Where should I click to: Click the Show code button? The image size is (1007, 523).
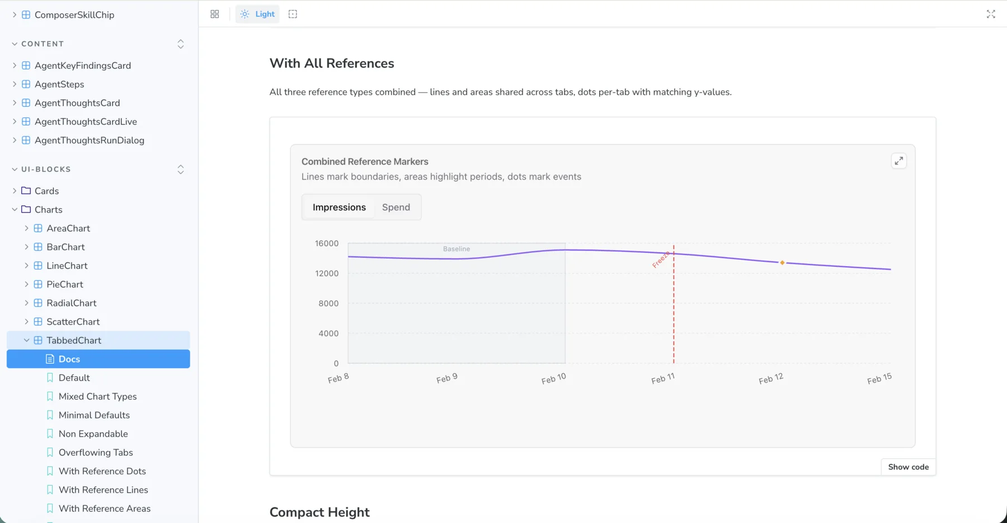pos(908,467)
